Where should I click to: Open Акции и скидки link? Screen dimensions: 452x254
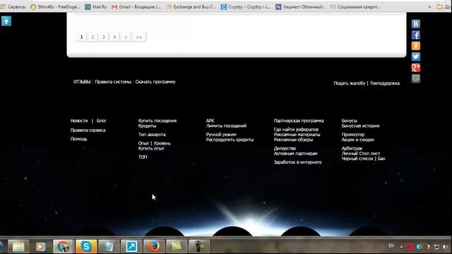(x=358, y=140)
